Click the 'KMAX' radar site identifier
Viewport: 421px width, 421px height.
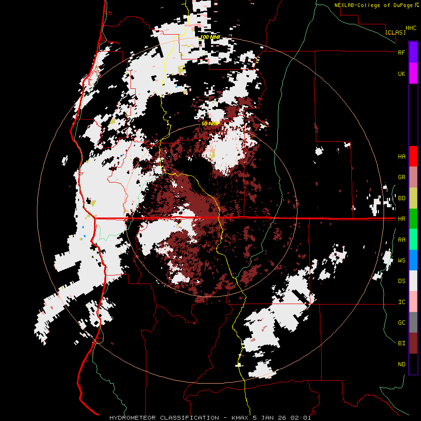point(240,418)
